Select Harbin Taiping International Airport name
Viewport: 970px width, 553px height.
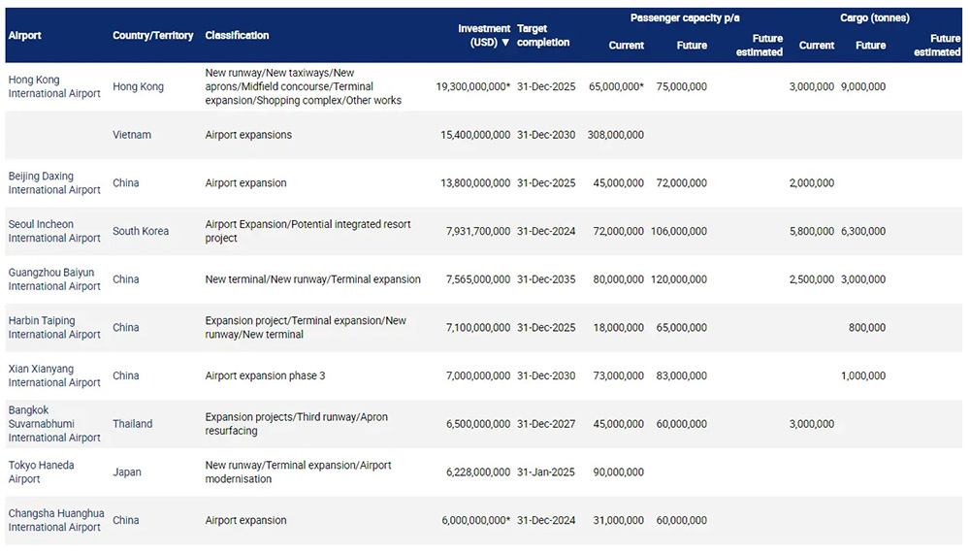click(x=54, y=328)
